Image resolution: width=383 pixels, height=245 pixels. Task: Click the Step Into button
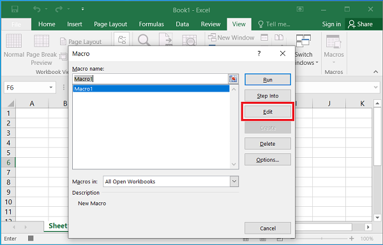click(267, 95)
